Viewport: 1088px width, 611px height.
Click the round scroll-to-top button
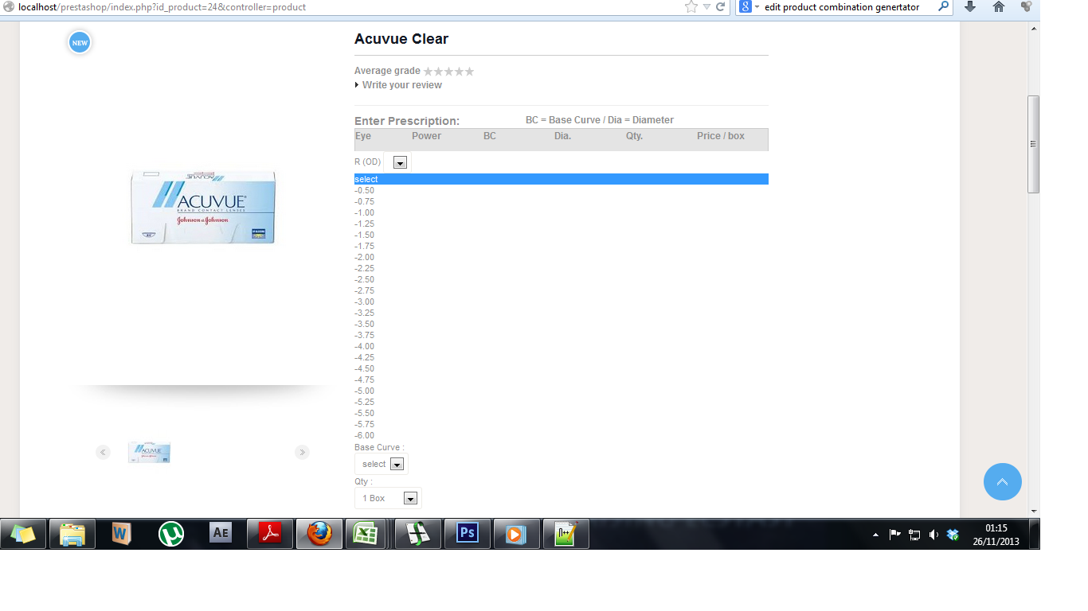pos(1003,481)
